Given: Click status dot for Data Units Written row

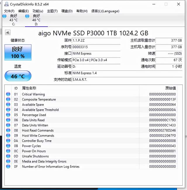Looking at the screenshot, I should pos(8,125).
